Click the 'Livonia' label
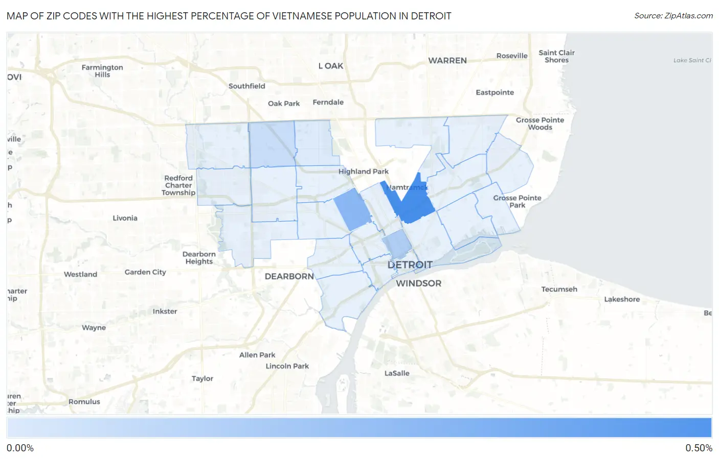Viewport: 719px width, 459px height. pos(125,218)
